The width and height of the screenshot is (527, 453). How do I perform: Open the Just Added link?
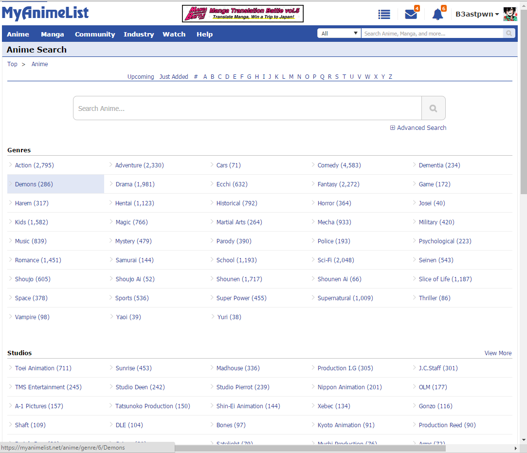point(174,76)
